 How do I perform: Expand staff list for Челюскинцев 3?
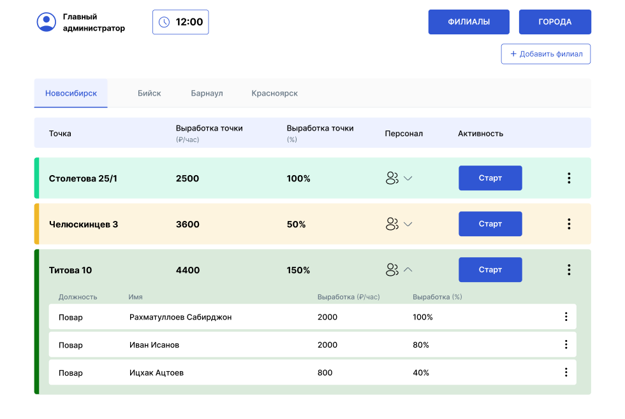click(x=408, y=224)
